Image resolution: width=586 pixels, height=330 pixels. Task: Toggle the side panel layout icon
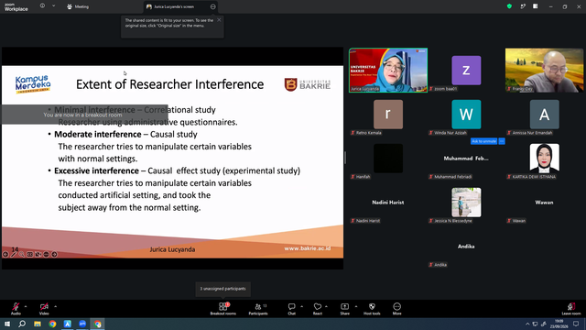pyautogui.click(x=535, y=6)
